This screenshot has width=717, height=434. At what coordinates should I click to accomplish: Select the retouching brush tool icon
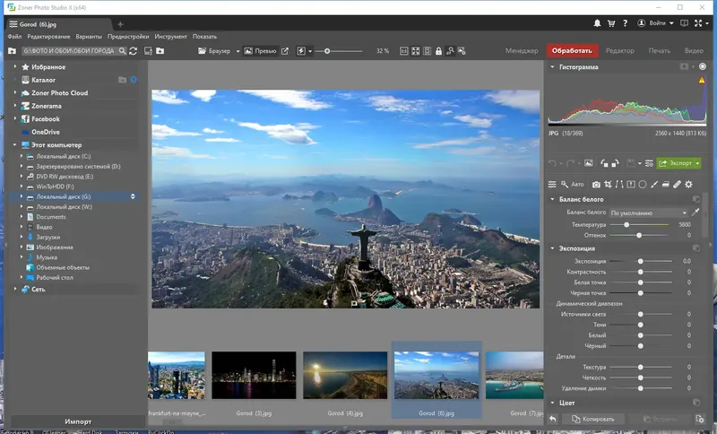[678, 184]
